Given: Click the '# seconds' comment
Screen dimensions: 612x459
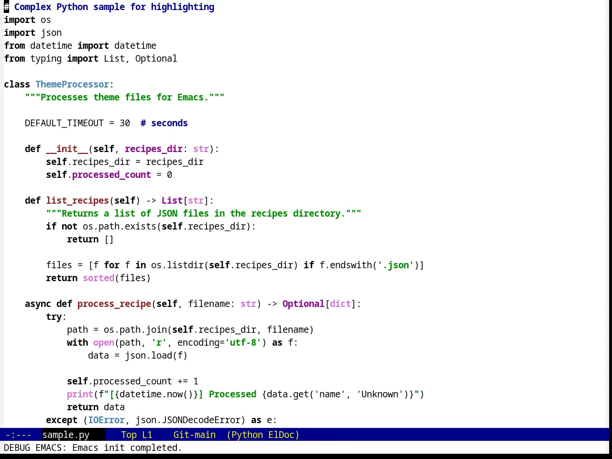Looking at the screenshot, I should 164,123.
